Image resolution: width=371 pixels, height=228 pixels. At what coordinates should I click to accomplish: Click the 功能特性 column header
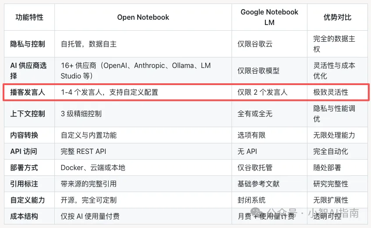point(29,18)
